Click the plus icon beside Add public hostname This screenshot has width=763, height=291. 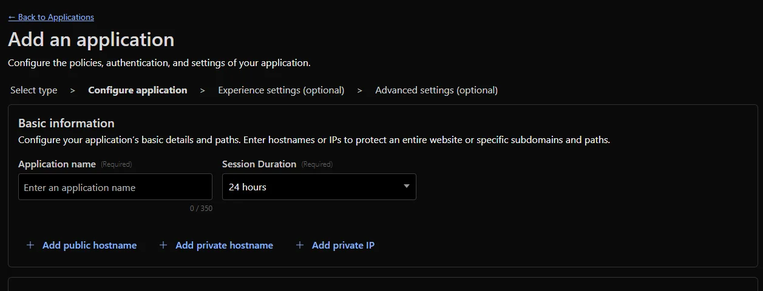coord(30,246)
